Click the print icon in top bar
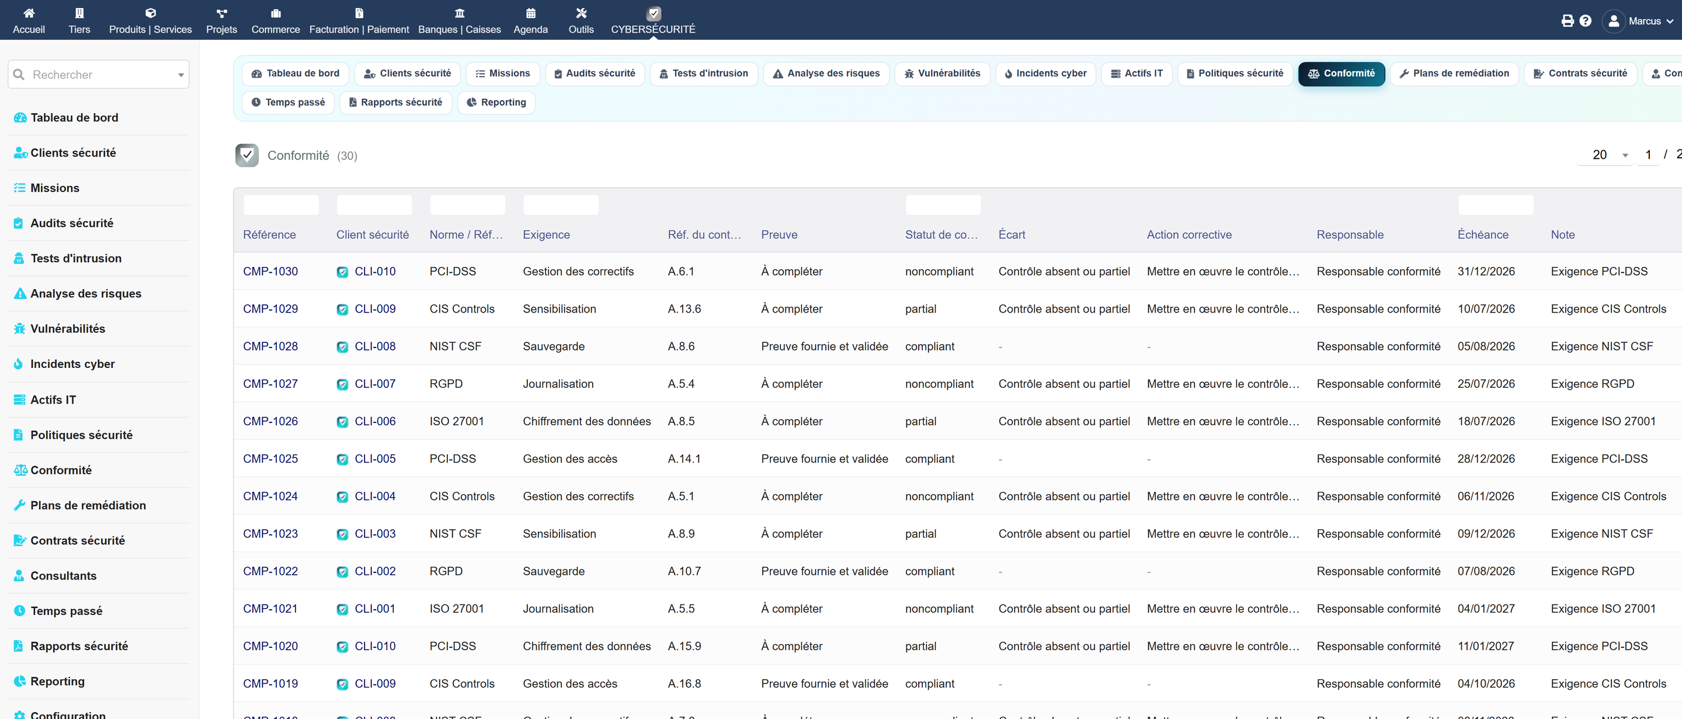 click(1567, 21)
